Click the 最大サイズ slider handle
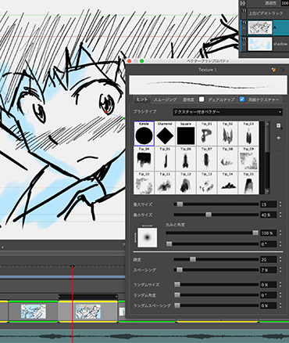 point(180,204)
